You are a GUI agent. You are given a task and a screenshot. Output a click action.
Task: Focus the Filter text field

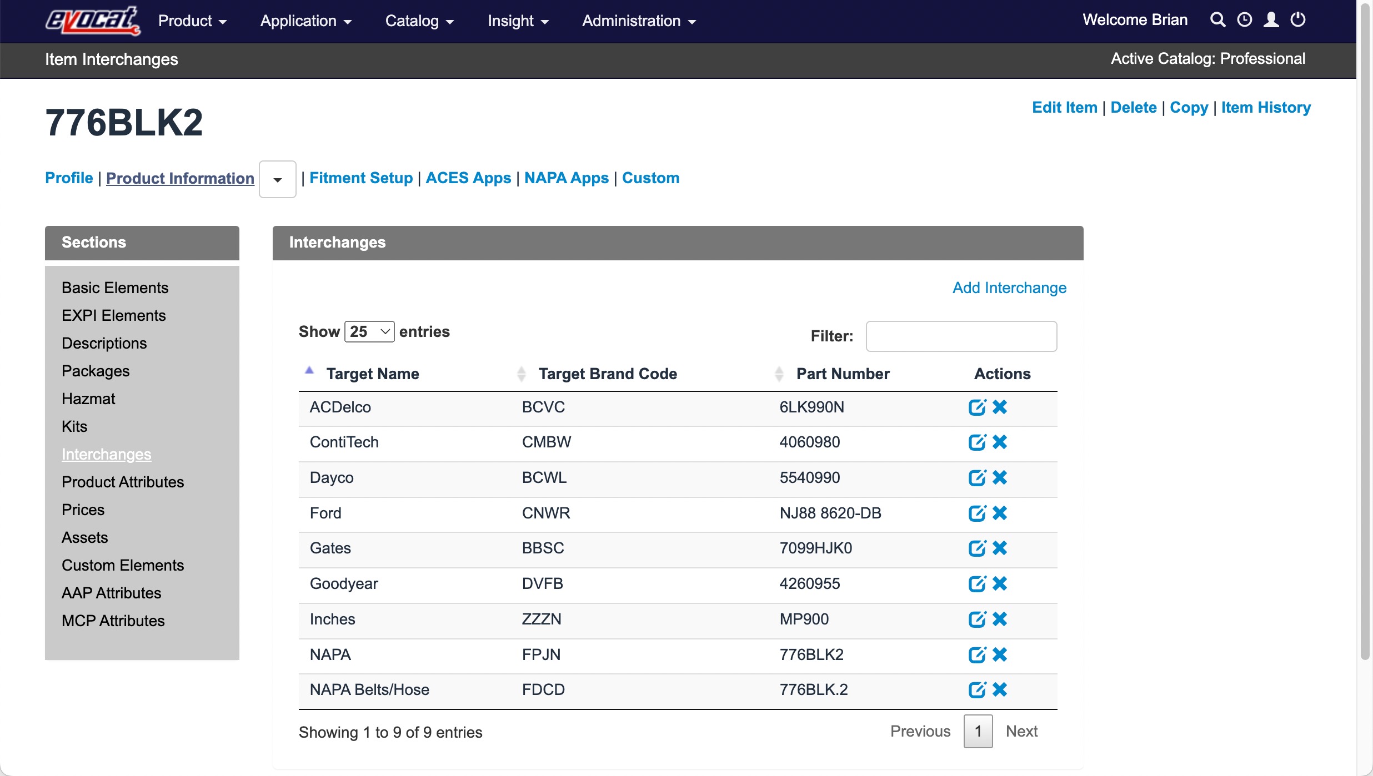click(x=961, y=336)
